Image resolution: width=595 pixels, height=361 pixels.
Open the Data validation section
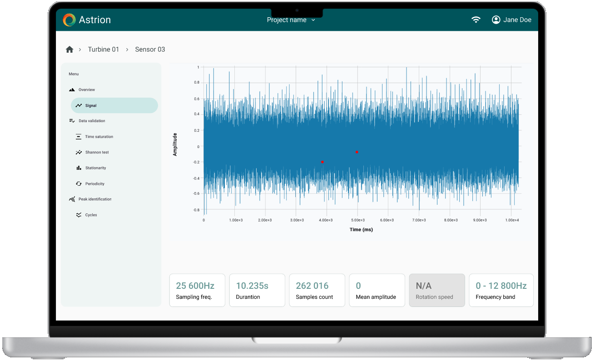92,121
